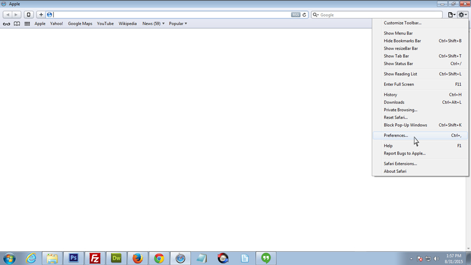Screen dimensions: 471x265
Task: Click the Safari compass taskbar icon
Action: tap(180, 258)
